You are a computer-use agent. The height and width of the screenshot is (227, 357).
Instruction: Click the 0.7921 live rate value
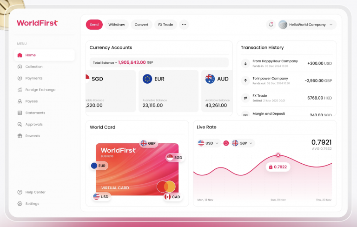click(322, 142)
